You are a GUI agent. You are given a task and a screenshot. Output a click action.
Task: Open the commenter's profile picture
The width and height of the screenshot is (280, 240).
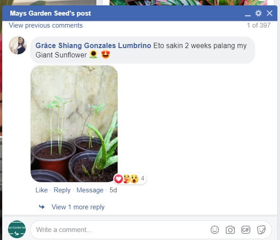(x=18, y=45)
